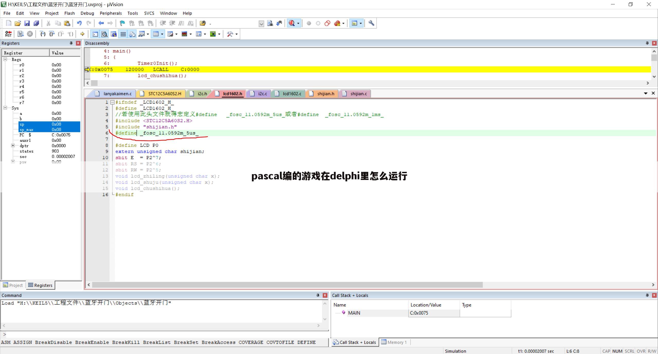Open the find text combo box dropdown
This screenshot has height=354, width=658.
click(x=261, y=24)
